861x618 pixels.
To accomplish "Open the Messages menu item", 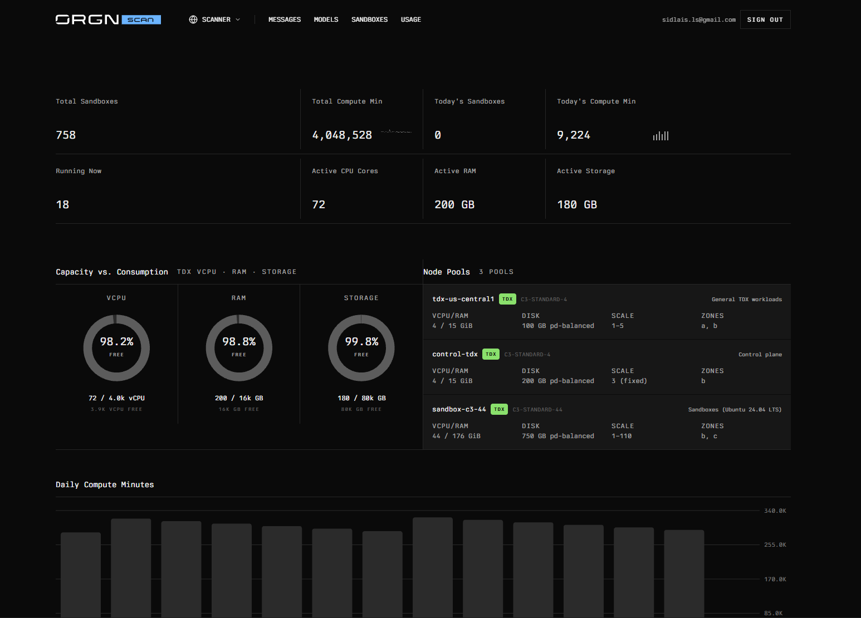I will [x=285, y=19].
